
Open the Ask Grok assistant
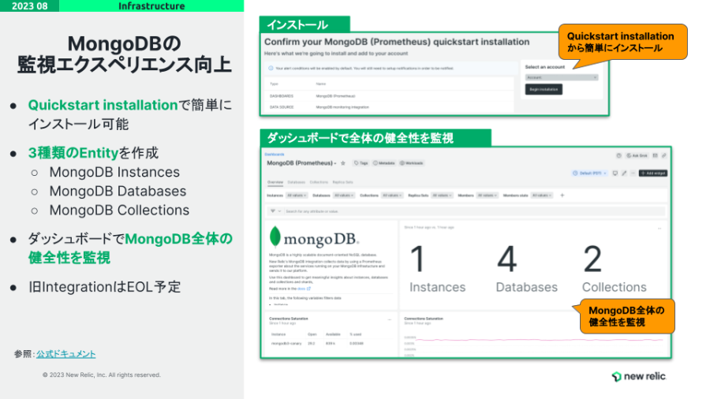(x=637, y=155)
